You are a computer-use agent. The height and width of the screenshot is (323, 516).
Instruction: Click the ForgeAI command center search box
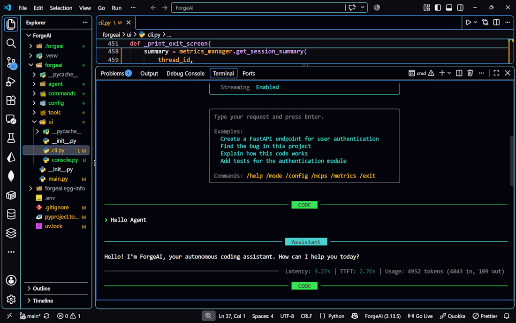258,8
